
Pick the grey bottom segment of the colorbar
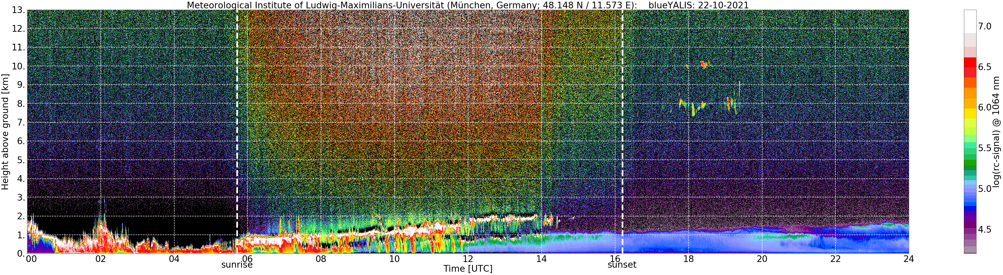(x=970, y=250)
